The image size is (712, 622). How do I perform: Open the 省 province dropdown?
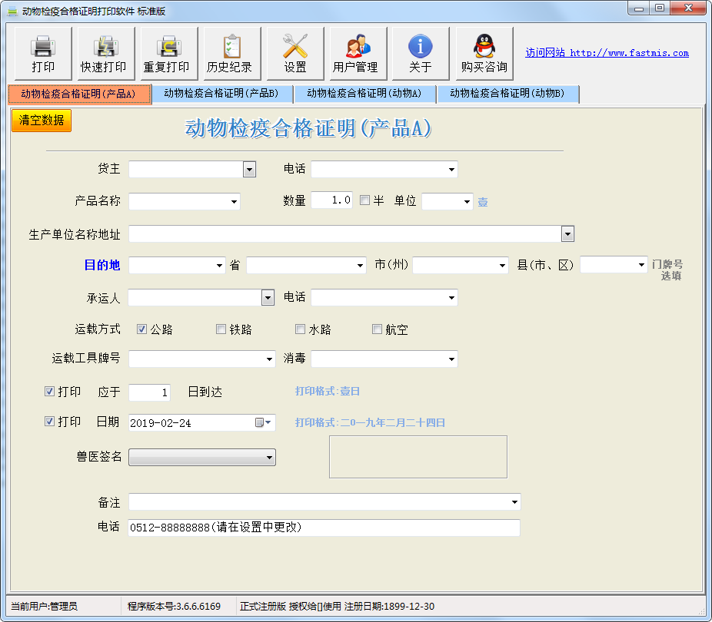click(360, 265)
